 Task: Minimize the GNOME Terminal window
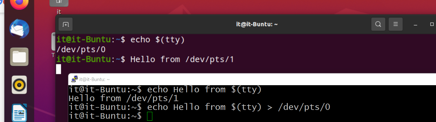point(415,24)
